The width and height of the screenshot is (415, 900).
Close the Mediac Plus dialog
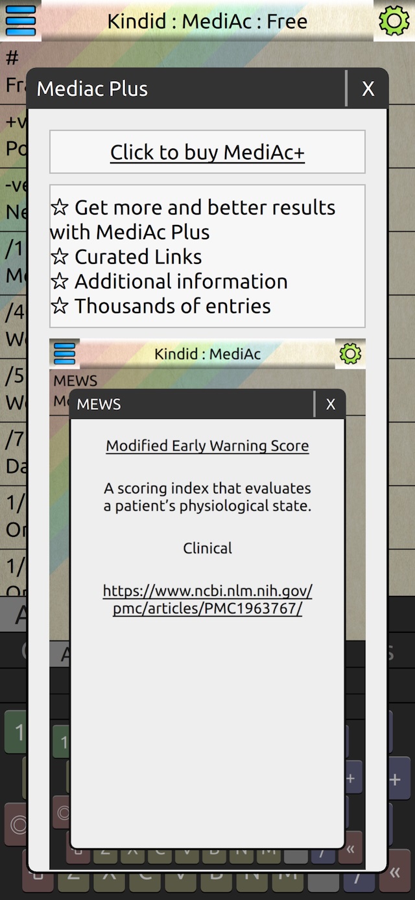tap(368, 89)
